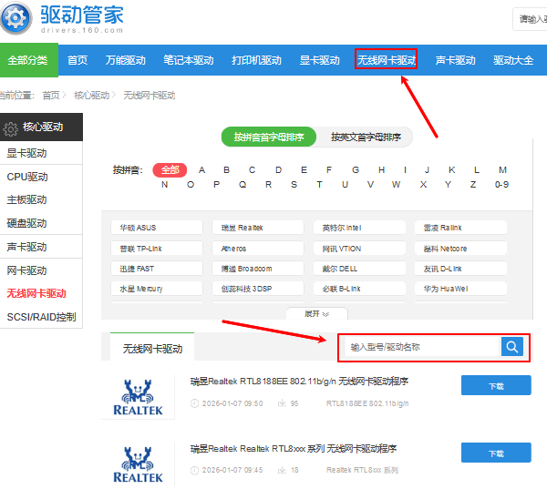Click 首页 breadcrumb link
The height and width of the screenshot is (489, 547).
pyautogui.click(x=51, y=95)
